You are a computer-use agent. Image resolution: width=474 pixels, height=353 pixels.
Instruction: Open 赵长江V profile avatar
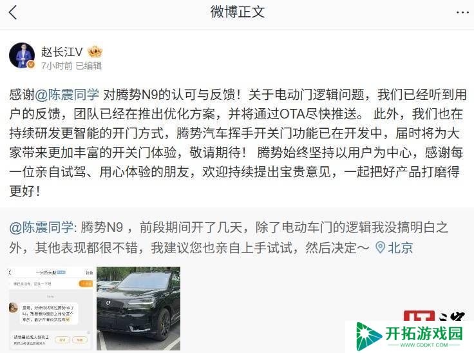[22, 55]
